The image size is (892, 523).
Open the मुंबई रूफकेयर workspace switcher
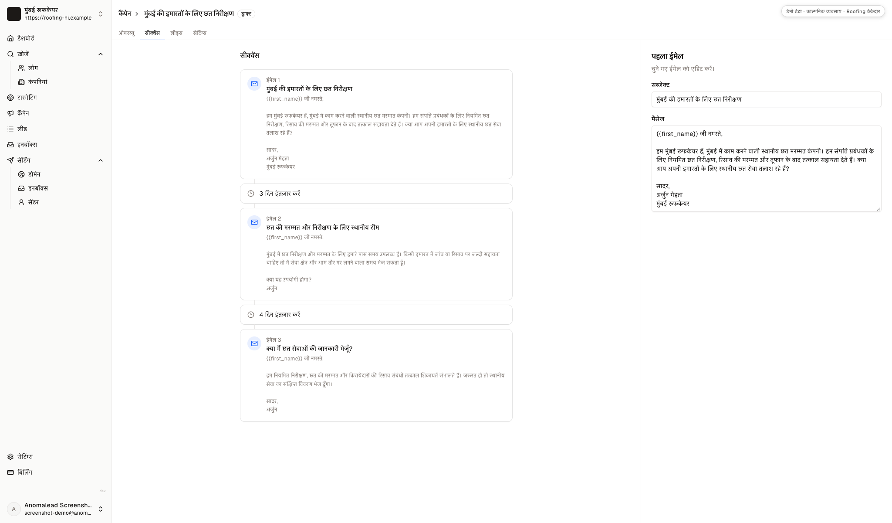click(55, 14)
